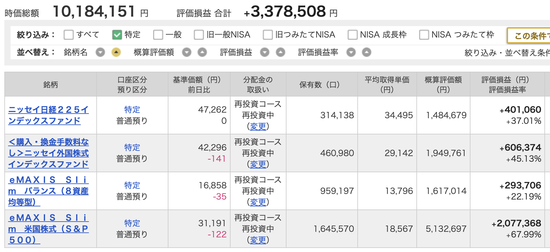Image resolution: width=550 pixels, height=252 pixels.
Task: Sort 銘柄名 in descending order
Action: [x=100, y=52]
